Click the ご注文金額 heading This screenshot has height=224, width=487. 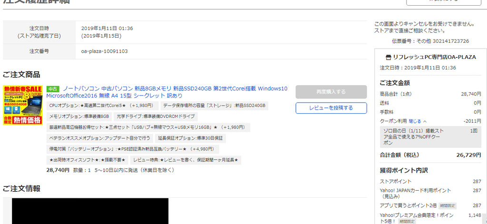[395, 83]
